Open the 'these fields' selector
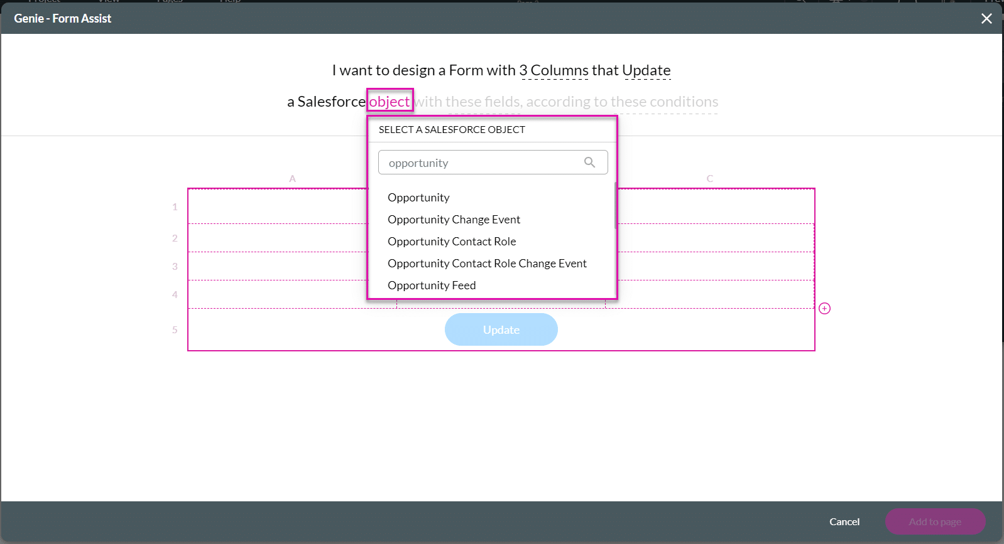The image size is (1004, 544). pyautogui.click(x=484, y=102)
